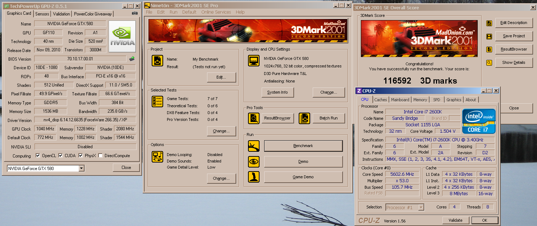Open the PowerColor Giveaway tab
This screenshot has width=537, height=226.
(93, 14)
